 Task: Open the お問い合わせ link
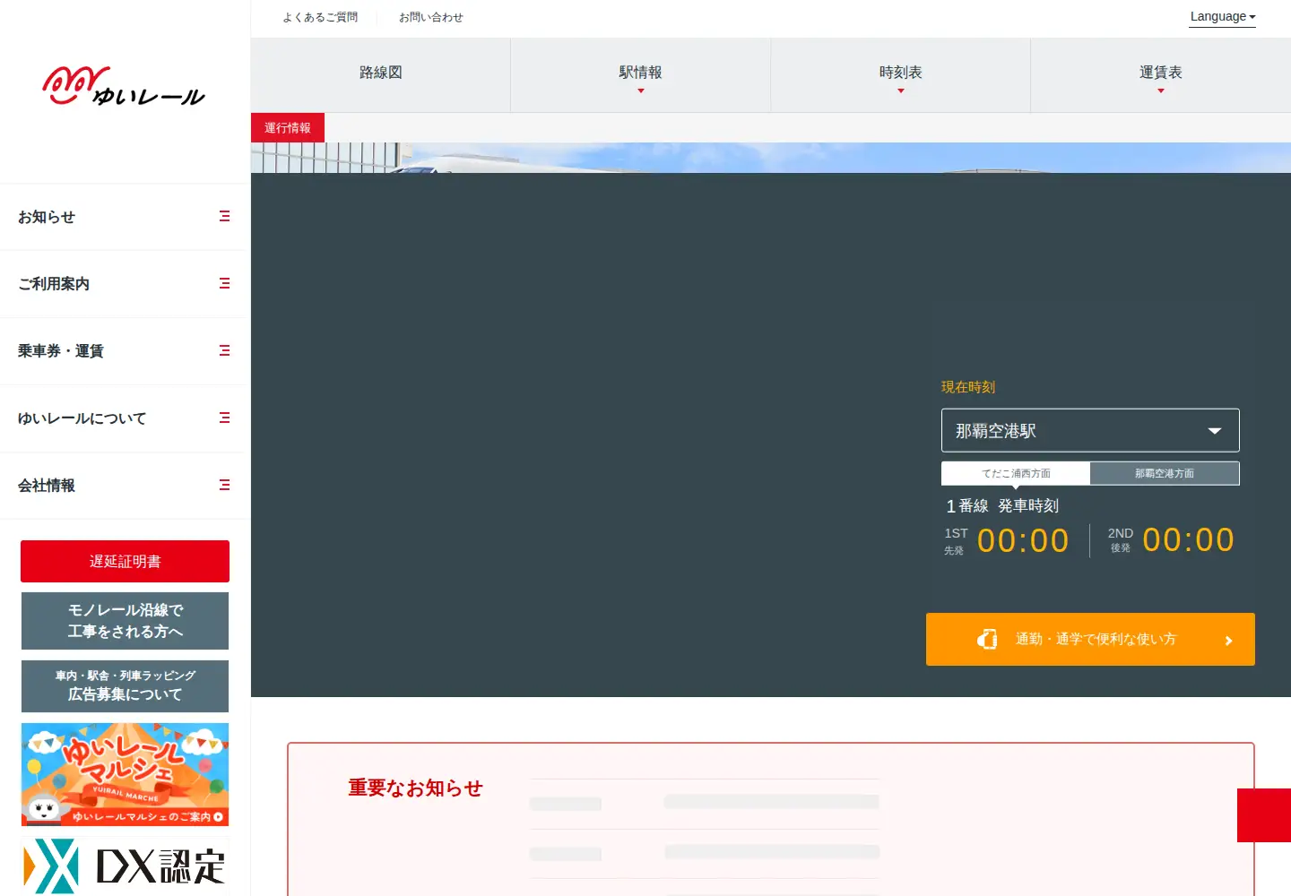[431, 17]
